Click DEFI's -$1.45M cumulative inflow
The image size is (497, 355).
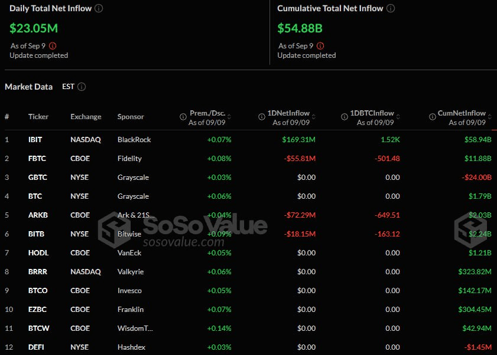pyautogui.click(x=477, y=347)
